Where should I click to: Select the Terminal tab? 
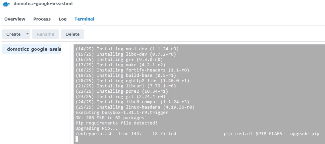pyautogui.click(x=84, y=19)
